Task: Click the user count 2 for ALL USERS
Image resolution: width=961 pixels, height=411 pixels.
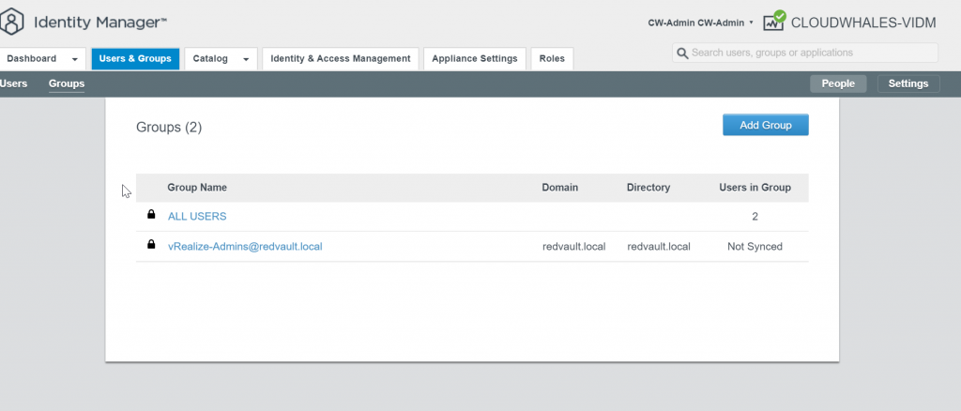Action: coord(755,216)
